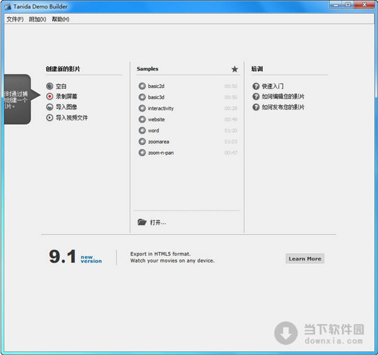This screenshot has height=355, width=378.
Task: Click the blank movie icon next to 空白
Action: tap(50, 86)
